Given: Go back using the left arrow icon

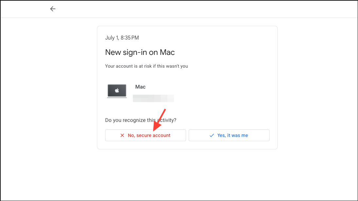Looking at the screenshot, I should 53,9.
